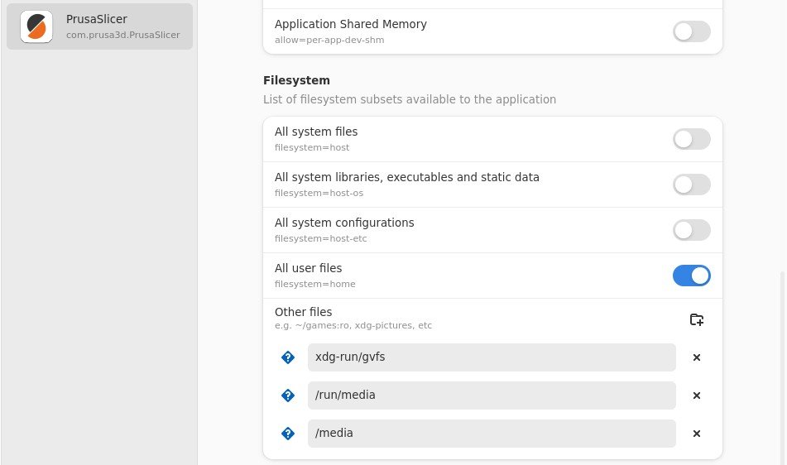Click the 'allow=per-app-dev-shm' text
787x465 pixels.
pyautogui.click(x=329, y=41)
